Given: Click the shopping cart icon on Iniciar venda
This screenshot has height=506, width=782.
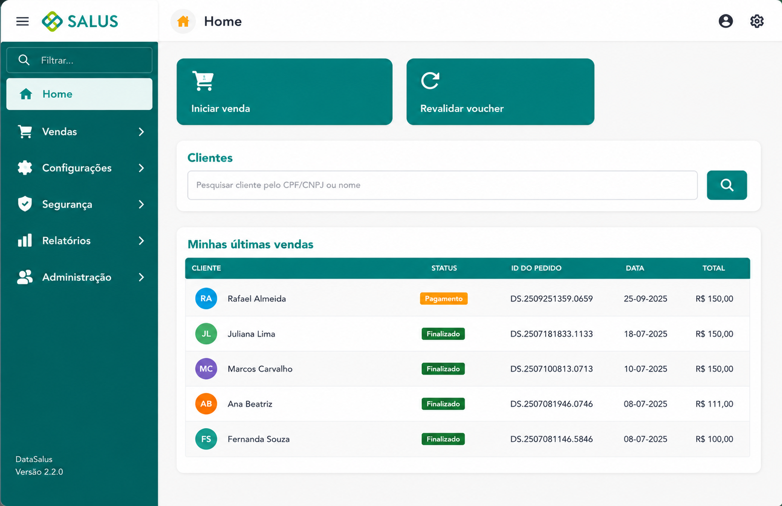Looking at the screenshot, I should pos(203,81).
